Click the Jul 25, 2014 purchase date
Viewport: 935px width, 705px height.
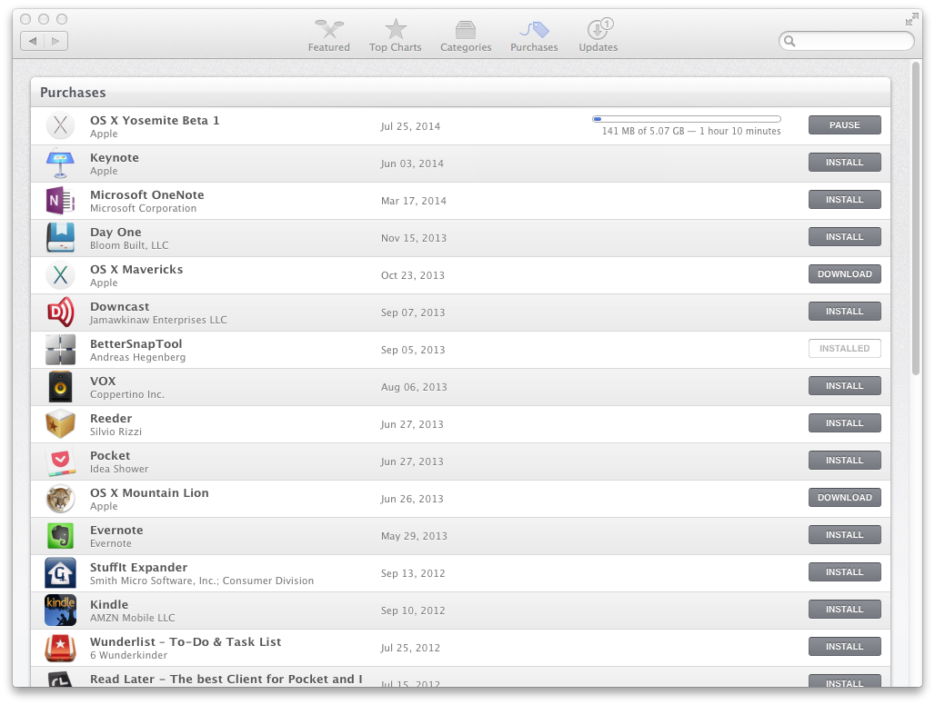tap(410, 126)
